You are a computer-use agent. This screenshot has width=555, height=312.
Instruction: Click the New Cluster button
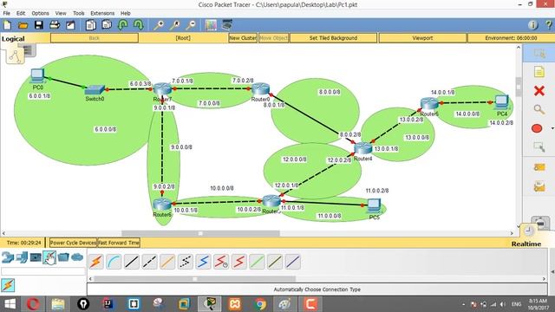[243, 38]
